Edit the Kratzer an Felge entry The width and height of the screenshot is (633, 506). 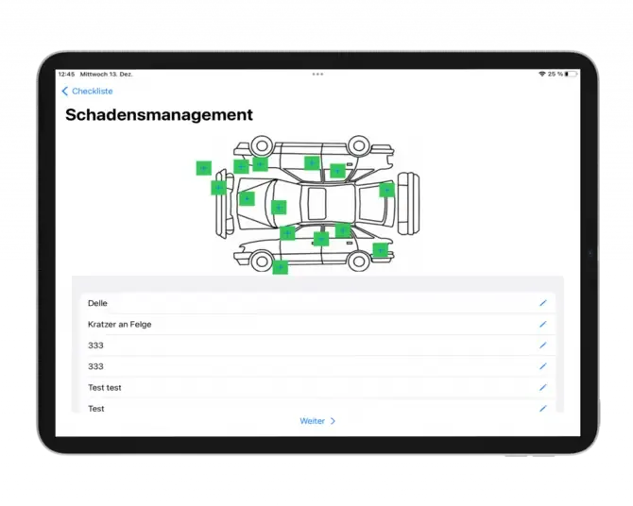(543, 324)
